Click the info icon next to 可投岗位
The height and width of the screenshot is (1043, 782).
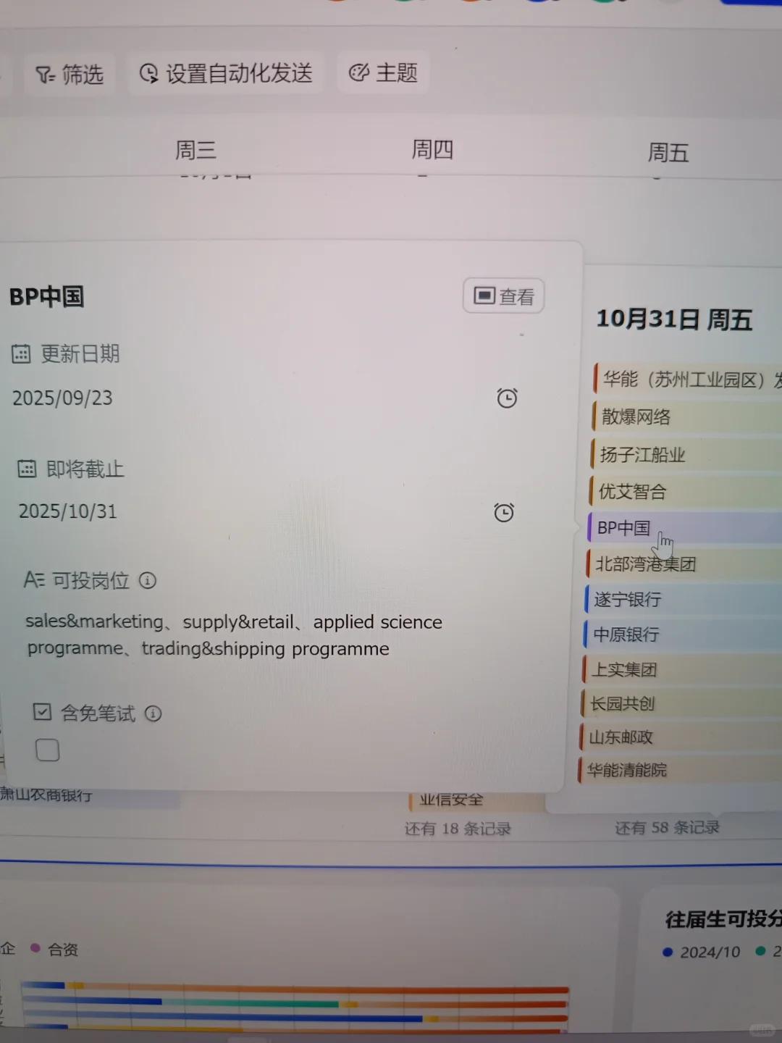(x=148, y=580)
